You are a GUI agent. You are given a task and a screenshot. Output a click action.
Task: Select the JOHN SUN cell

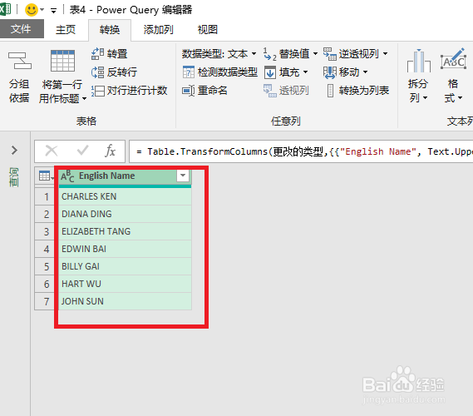[x=126, y=301]
